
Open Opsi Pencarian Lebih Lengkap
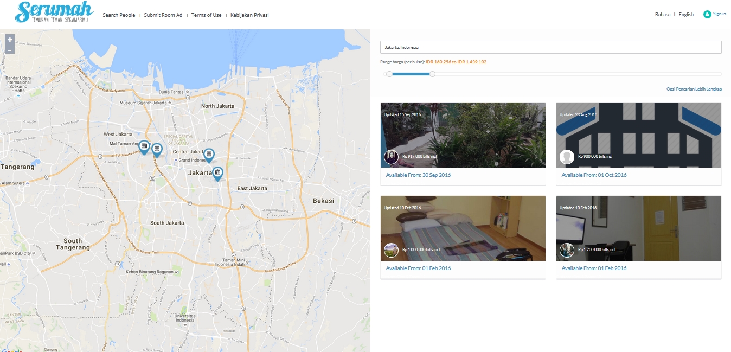694,89
